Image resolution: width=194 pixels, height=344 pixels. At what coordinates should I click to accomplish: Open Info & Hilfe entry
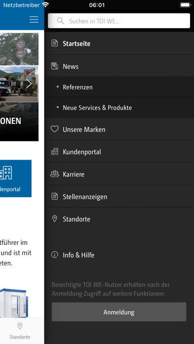pyautogui.click(x=119, y=255)
